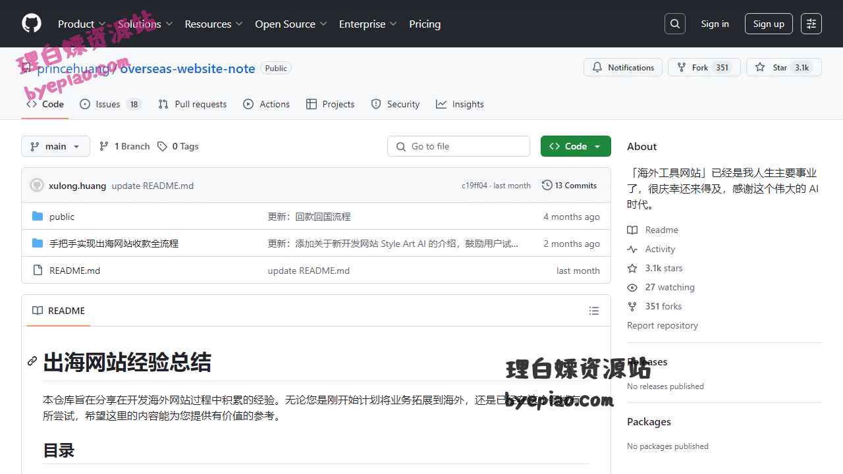Open the README.md file

point(75,271)
